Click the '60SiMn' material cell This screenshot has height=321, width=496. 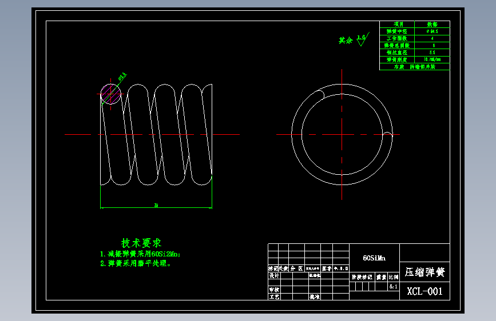tap(374, 258)
